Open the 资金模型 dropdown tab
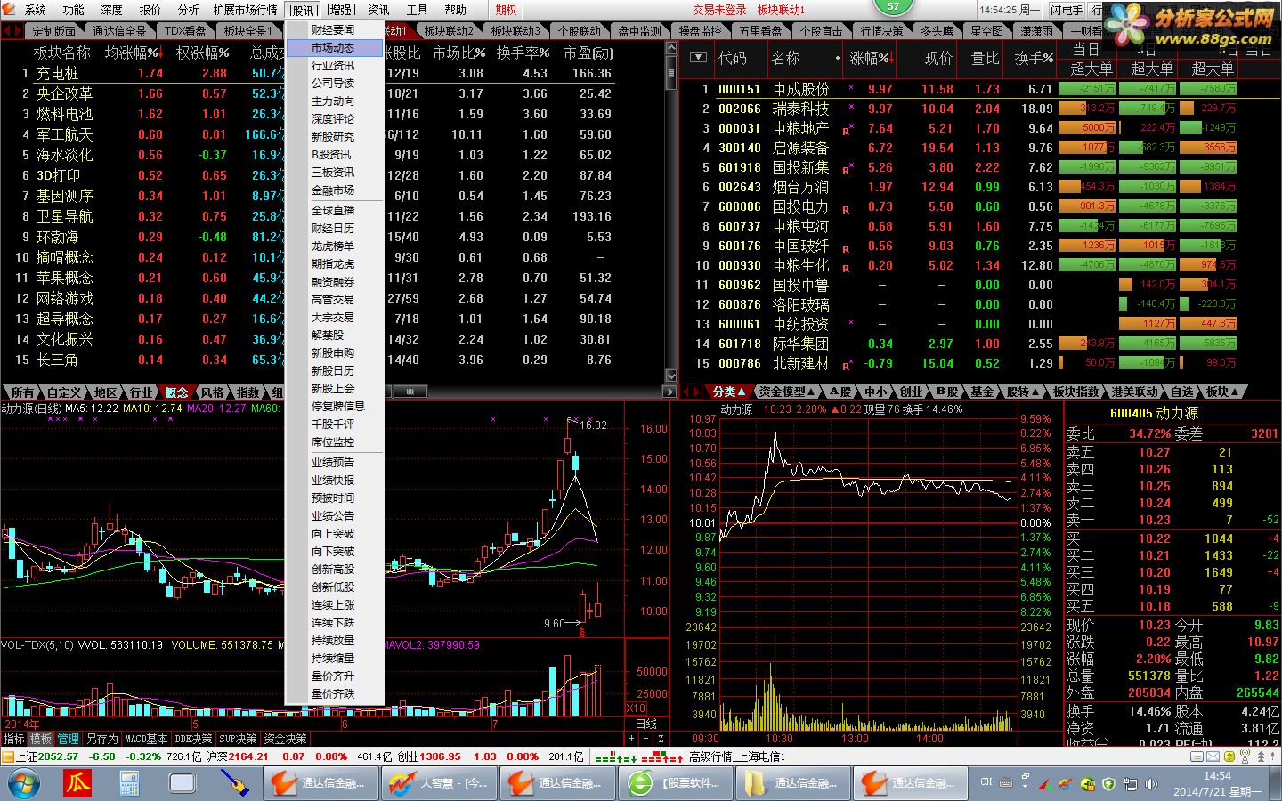The width and height of the screenshot is (1282, 801). tap(787, 392)
